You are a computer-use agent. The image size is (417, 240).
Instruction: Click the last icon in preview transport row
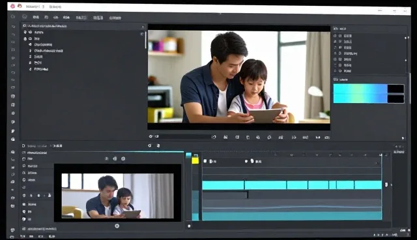pyautogui.click(x=327, y=138)
